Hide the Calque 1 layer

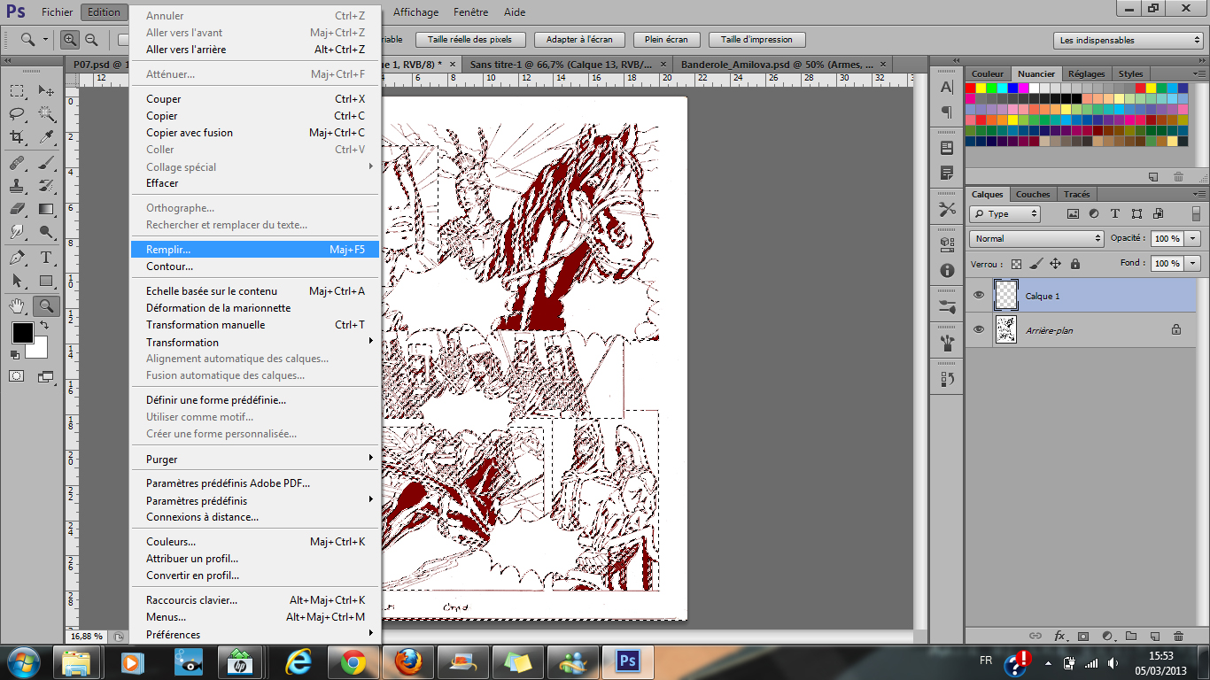[x=979, y=296]
